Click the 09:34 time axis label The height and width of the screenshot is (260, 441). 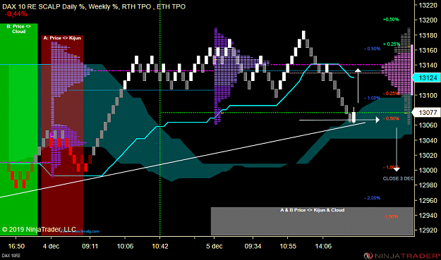point(253,246)
